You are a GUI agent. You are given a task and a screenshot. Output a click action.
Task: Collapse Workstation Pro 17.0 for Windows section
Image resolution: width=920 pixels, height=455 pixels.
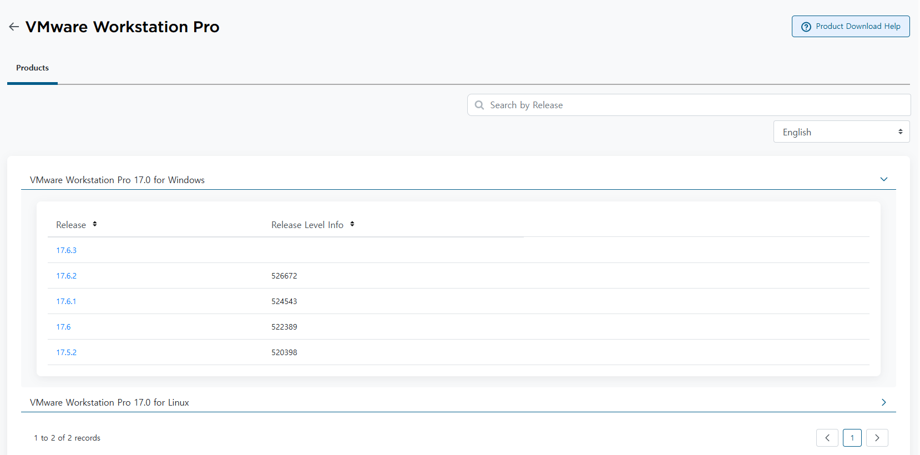[x=884, y=179]
